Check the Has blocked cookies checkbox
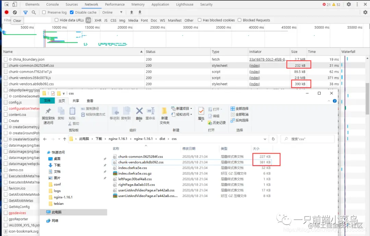 tap(199, 20)
